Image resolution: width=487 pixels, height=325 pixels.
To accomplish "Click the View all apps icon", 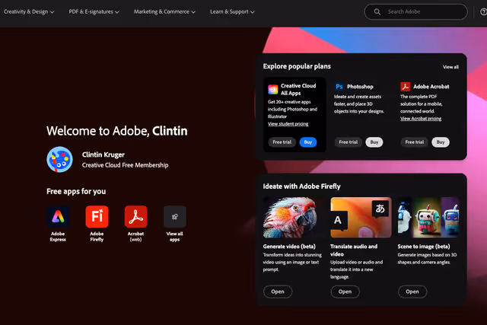I will tap(175, 217).
